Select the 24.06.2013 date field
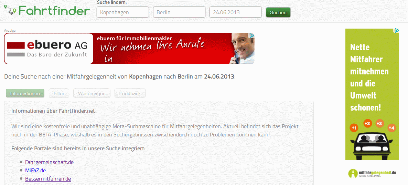 coord(235,12)
